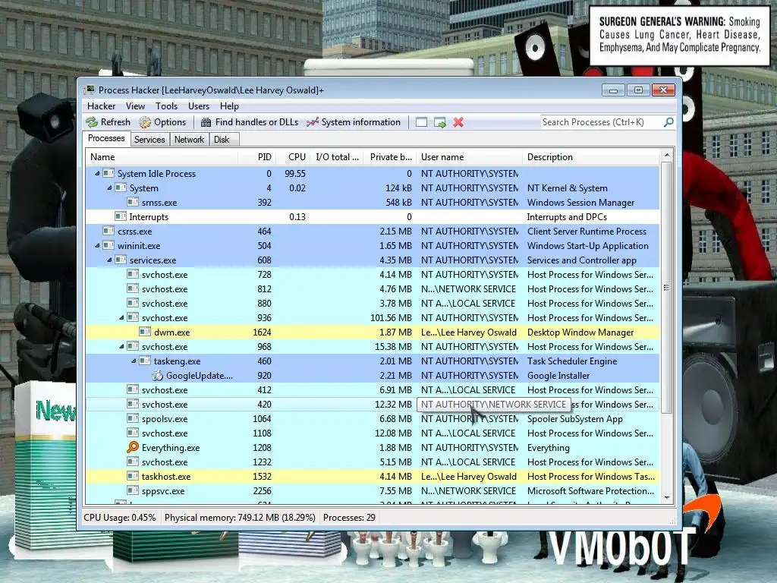Open the View menu

[135, 106]
